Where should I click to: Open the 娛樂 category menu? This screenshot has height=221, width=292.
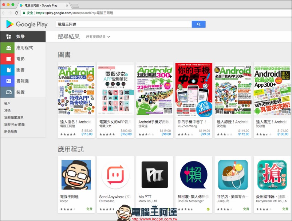[23, 37]
